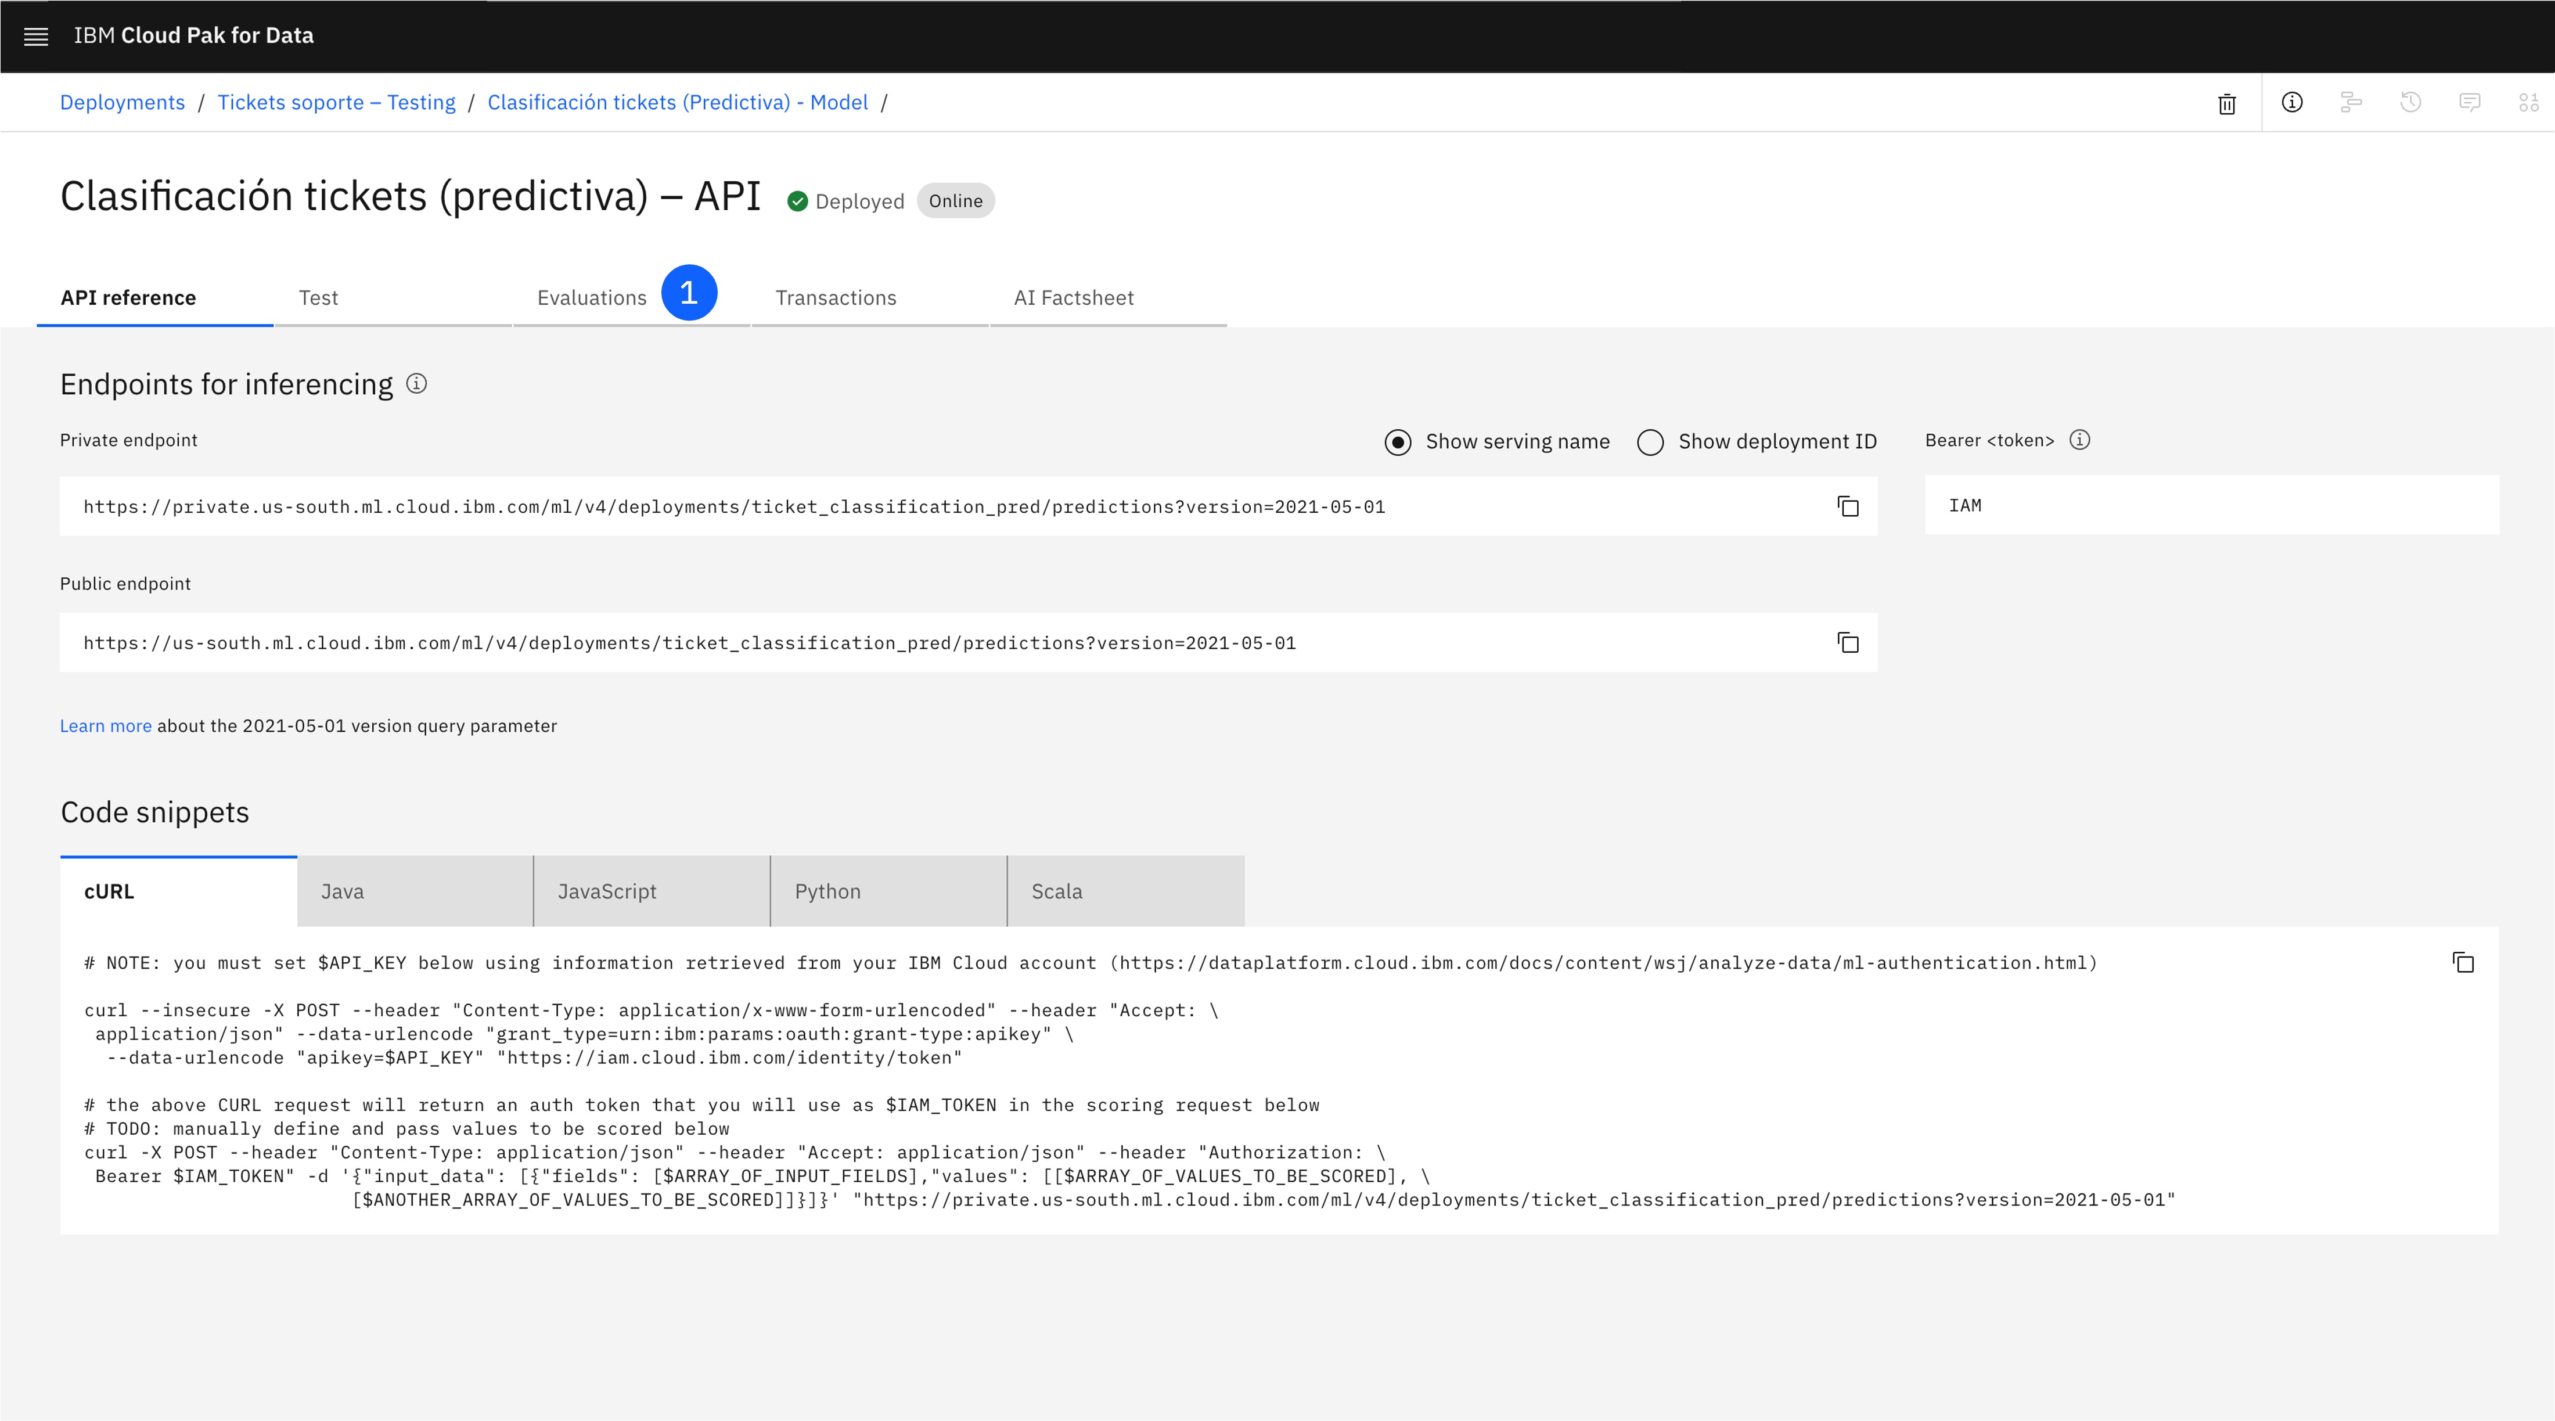Open the data assets grid icon
This screenshot has width=2555, height=1421.
(2528, 102)
